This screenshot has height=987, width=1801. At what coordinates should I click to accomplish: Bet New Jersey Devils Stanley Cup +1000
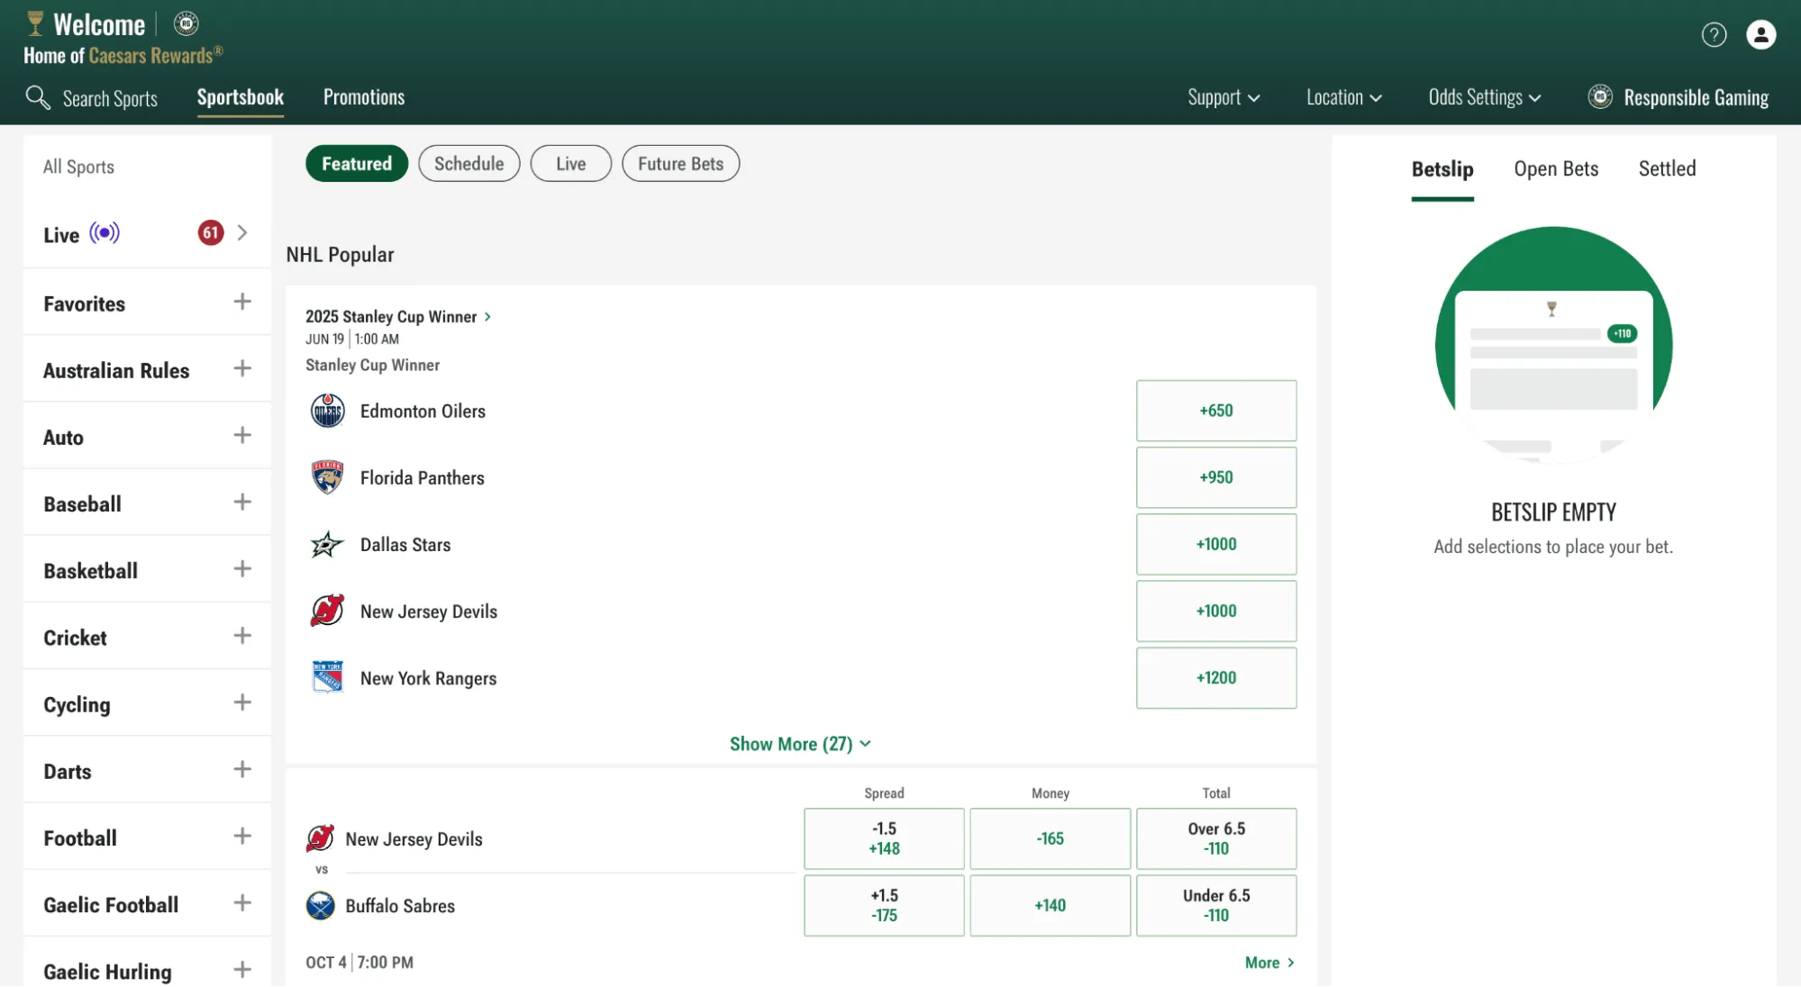tap(1216, 611)
